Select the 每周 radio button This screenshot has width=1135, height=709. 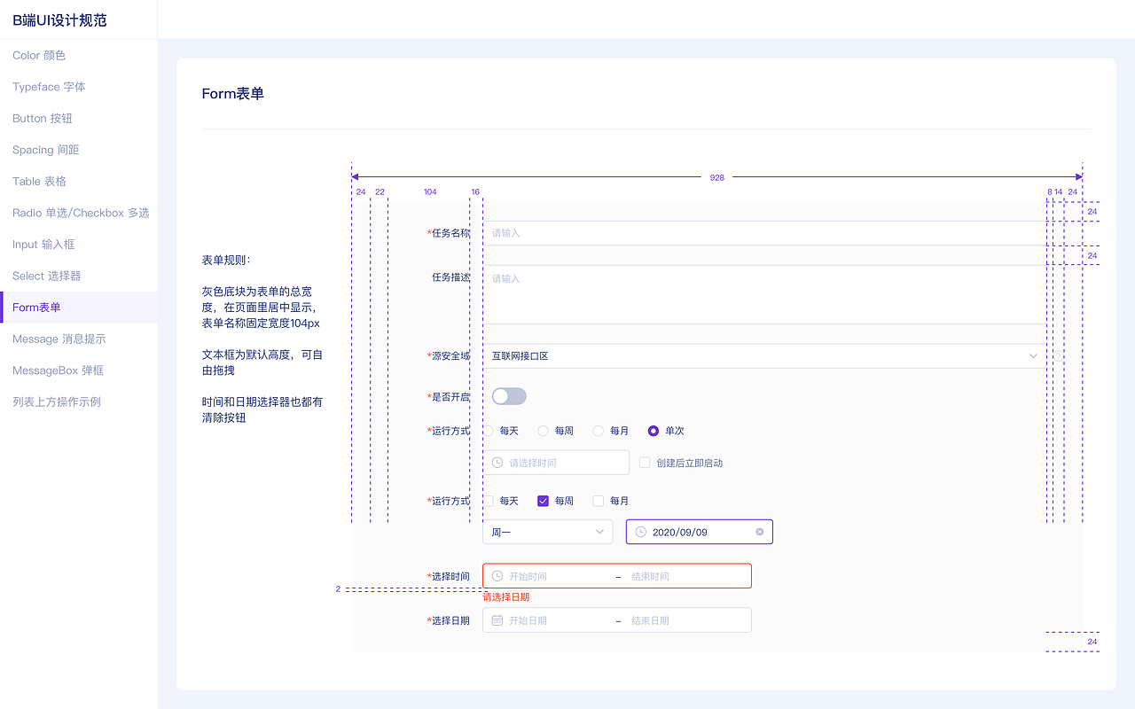(543, 431)
